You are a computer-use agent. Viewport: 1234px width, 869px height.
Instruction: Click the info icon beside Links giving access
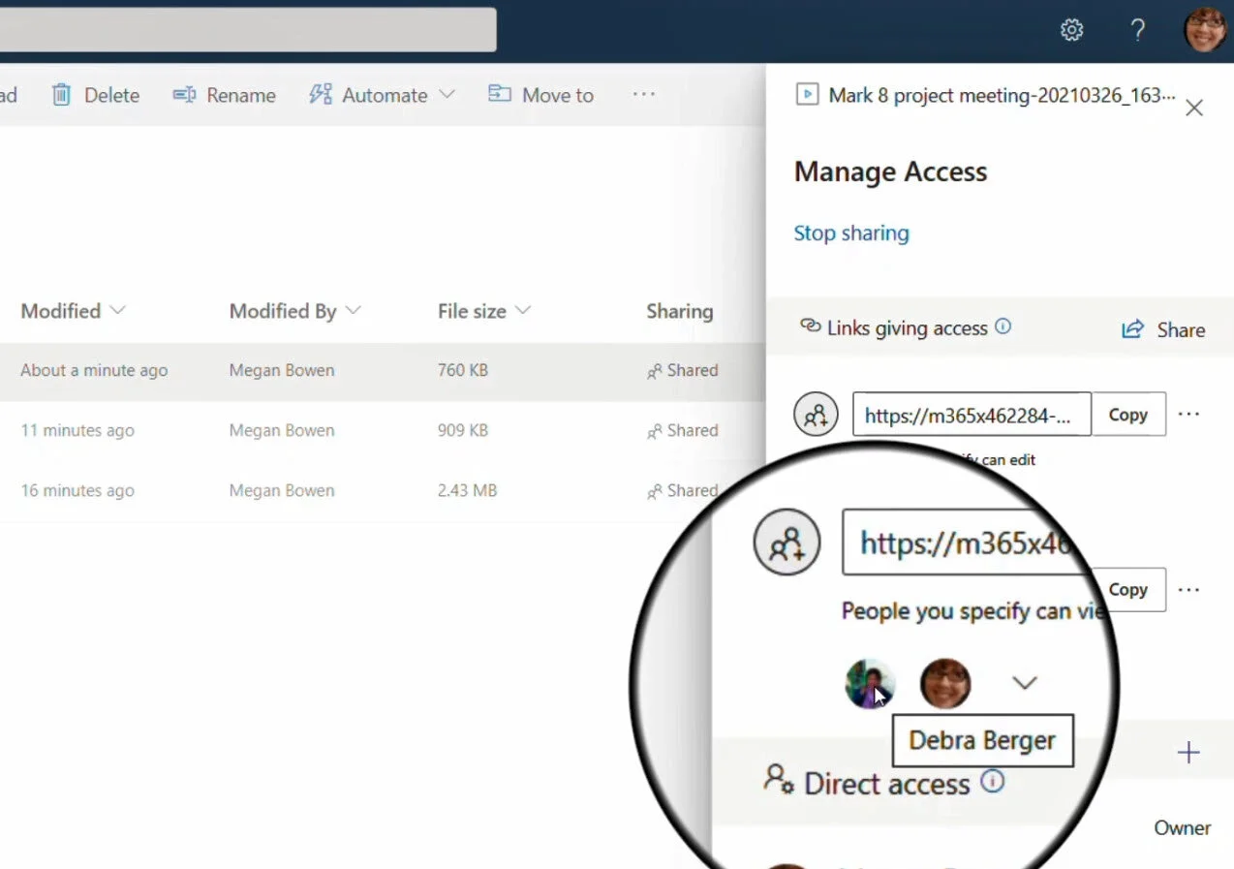(1003, 326)
